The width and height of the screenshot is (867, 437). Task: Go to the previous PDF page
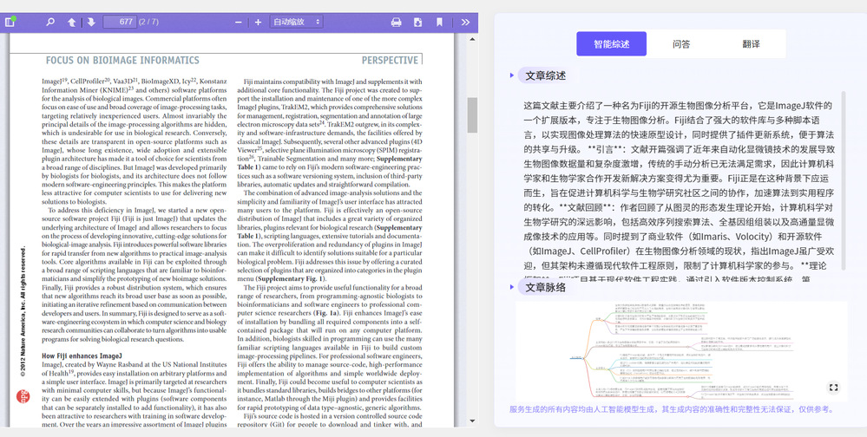(x=72, y=22)
